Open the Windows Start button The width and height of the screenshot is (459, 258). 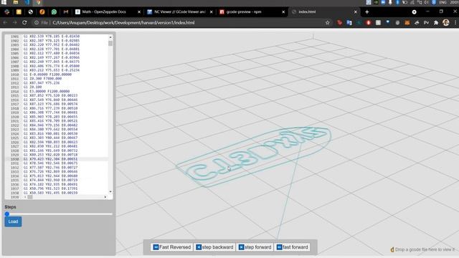(4, 2)
